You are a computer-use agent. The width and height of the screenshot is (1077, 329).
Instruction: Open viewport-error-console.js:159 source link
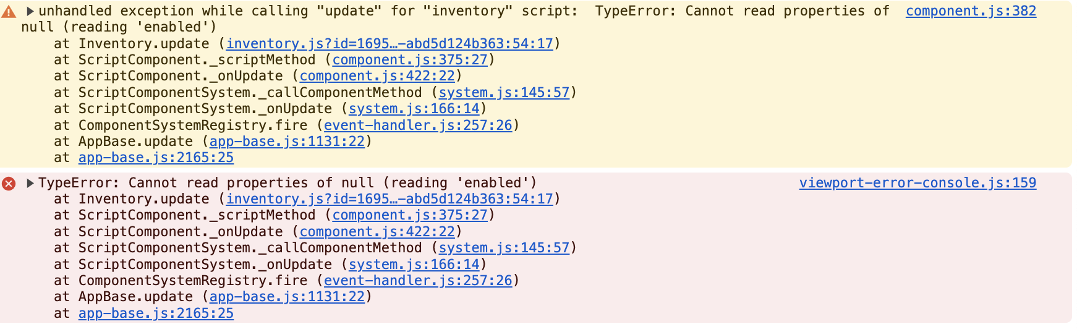[x=917, y=183]
